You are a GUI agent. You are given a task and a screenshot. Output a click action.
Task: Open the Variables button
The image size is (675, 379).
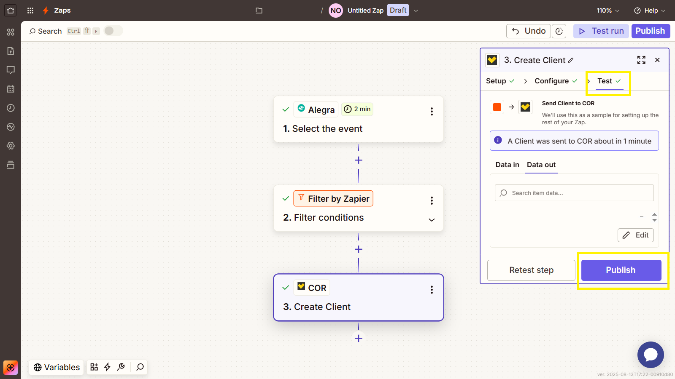click(x=57, y=367)
